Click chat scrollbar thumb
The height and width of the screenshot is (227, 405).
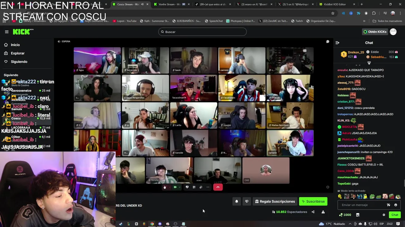coord(404,183)
